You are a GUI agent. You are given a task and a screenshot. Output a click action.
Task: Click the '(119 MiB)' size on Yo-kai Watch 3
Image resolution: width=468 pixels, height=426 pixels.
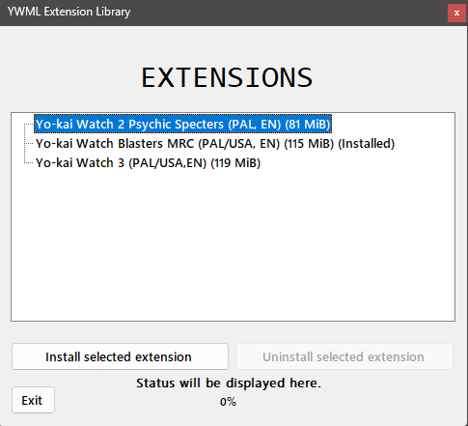point(235,163)
